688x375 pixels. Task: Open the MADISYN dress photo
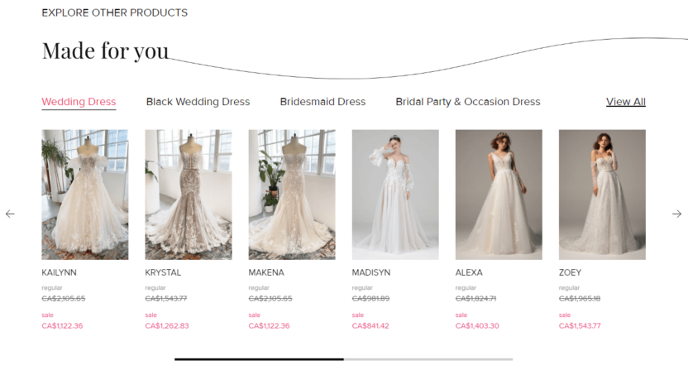tap(395, 195)
